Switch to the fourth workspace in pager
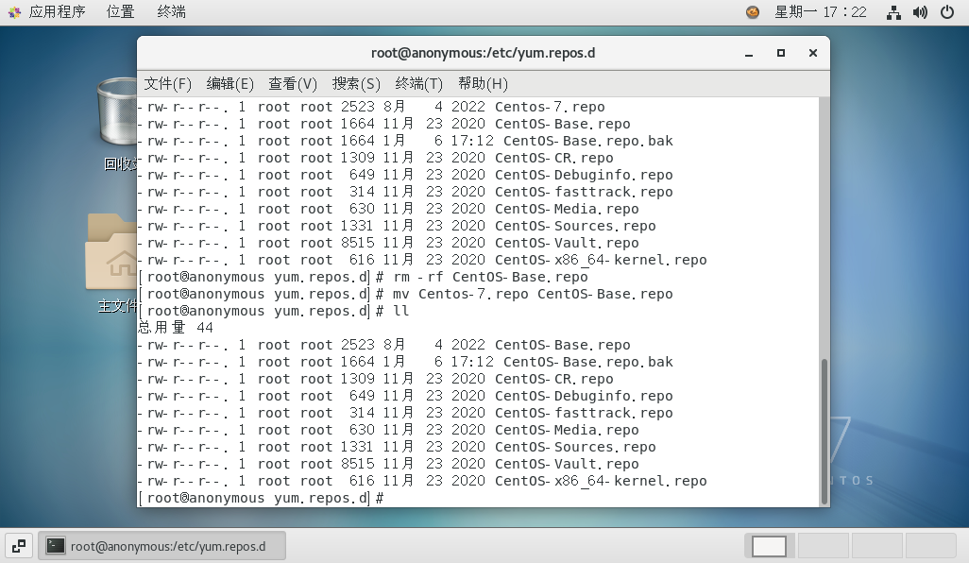Image resolution: width=969 pixels, height=563 pixels. 930,546
